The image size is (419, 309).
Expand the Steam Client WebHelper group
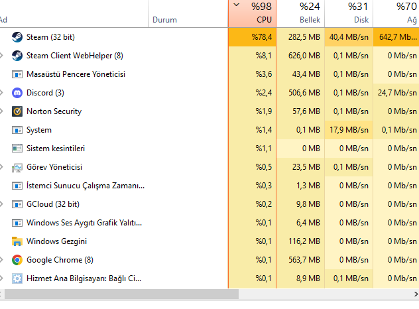pyautogui.click(x=1, y=56)
